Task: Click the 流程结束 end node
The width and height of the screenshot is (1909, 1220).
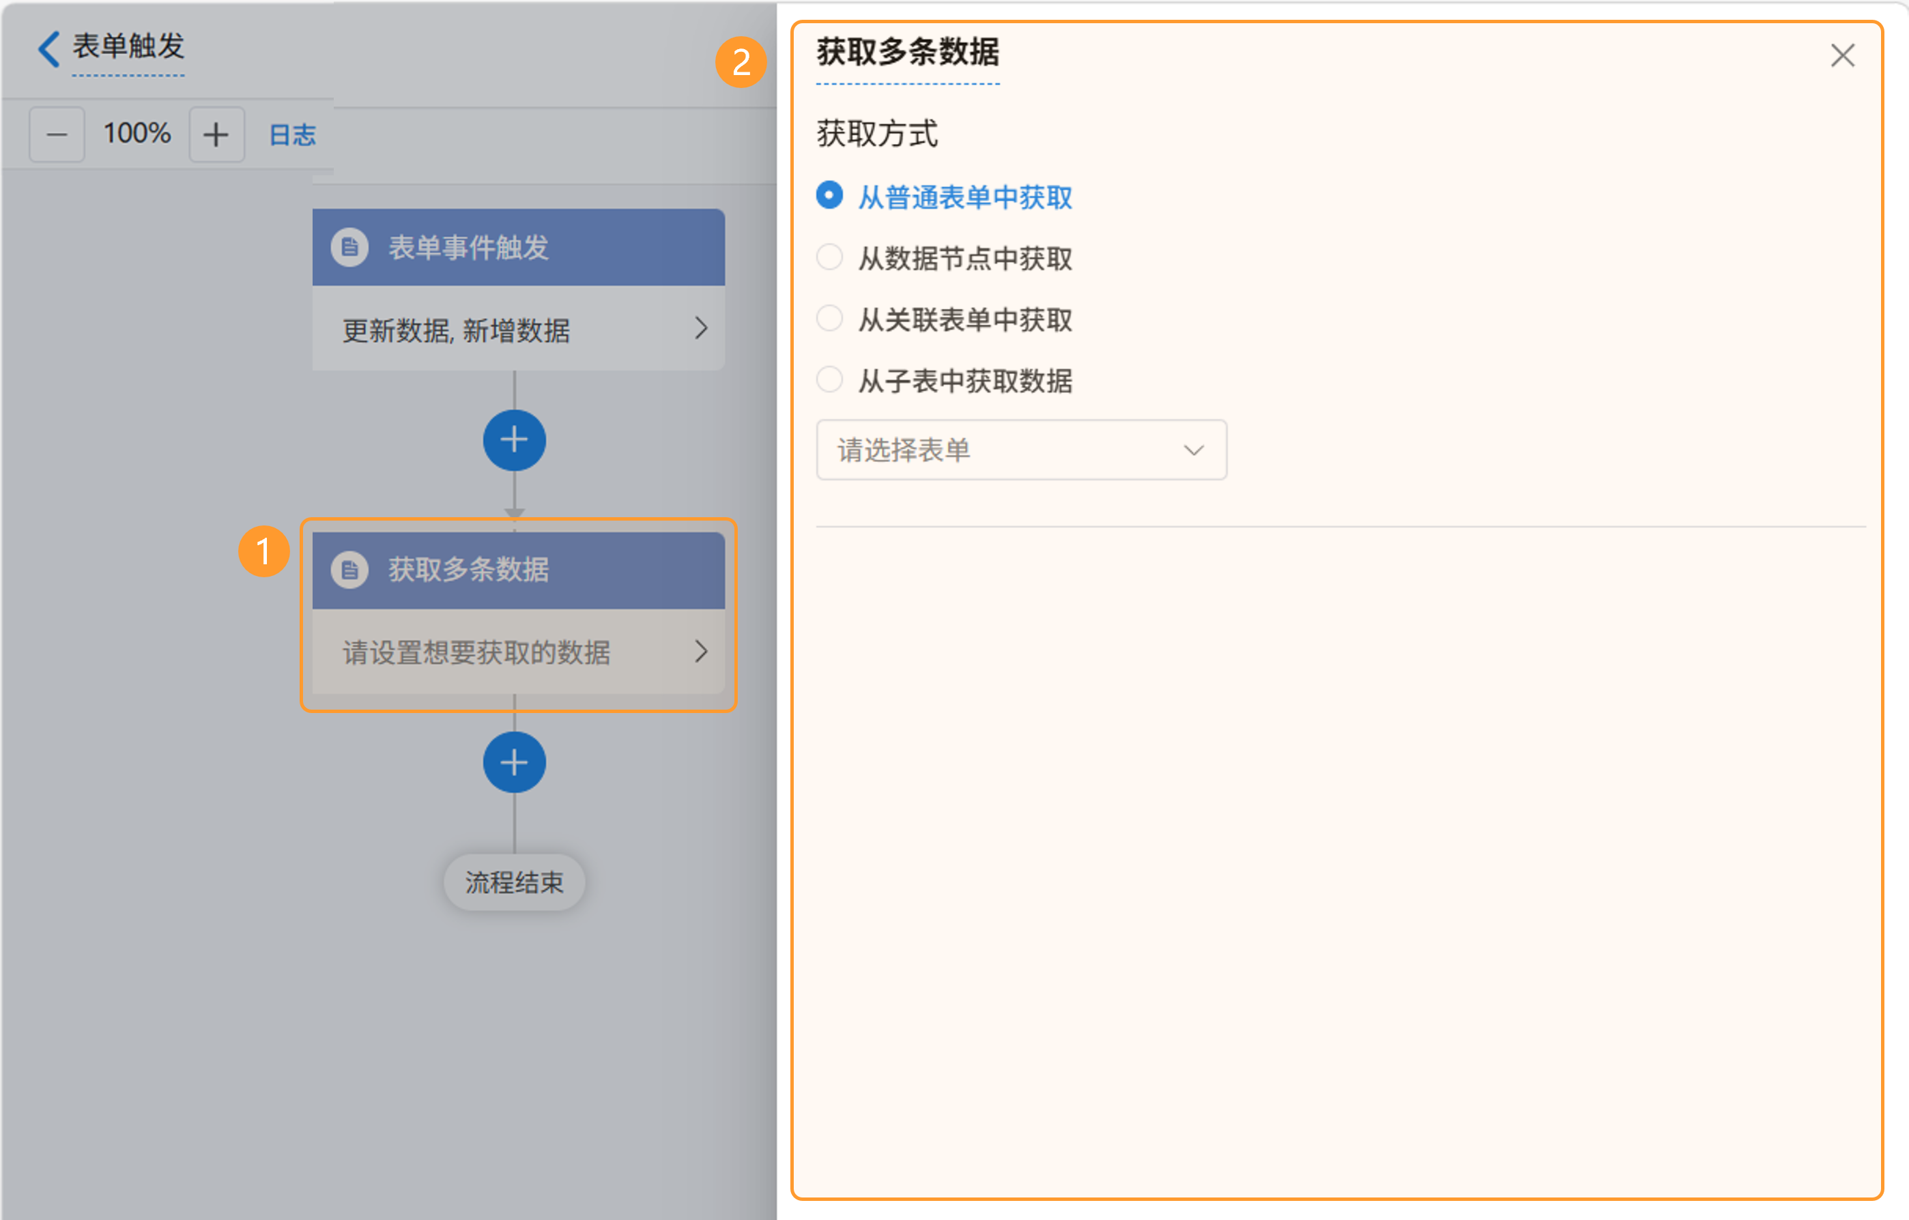Action: pyautogui.click(x=515, y=882)
